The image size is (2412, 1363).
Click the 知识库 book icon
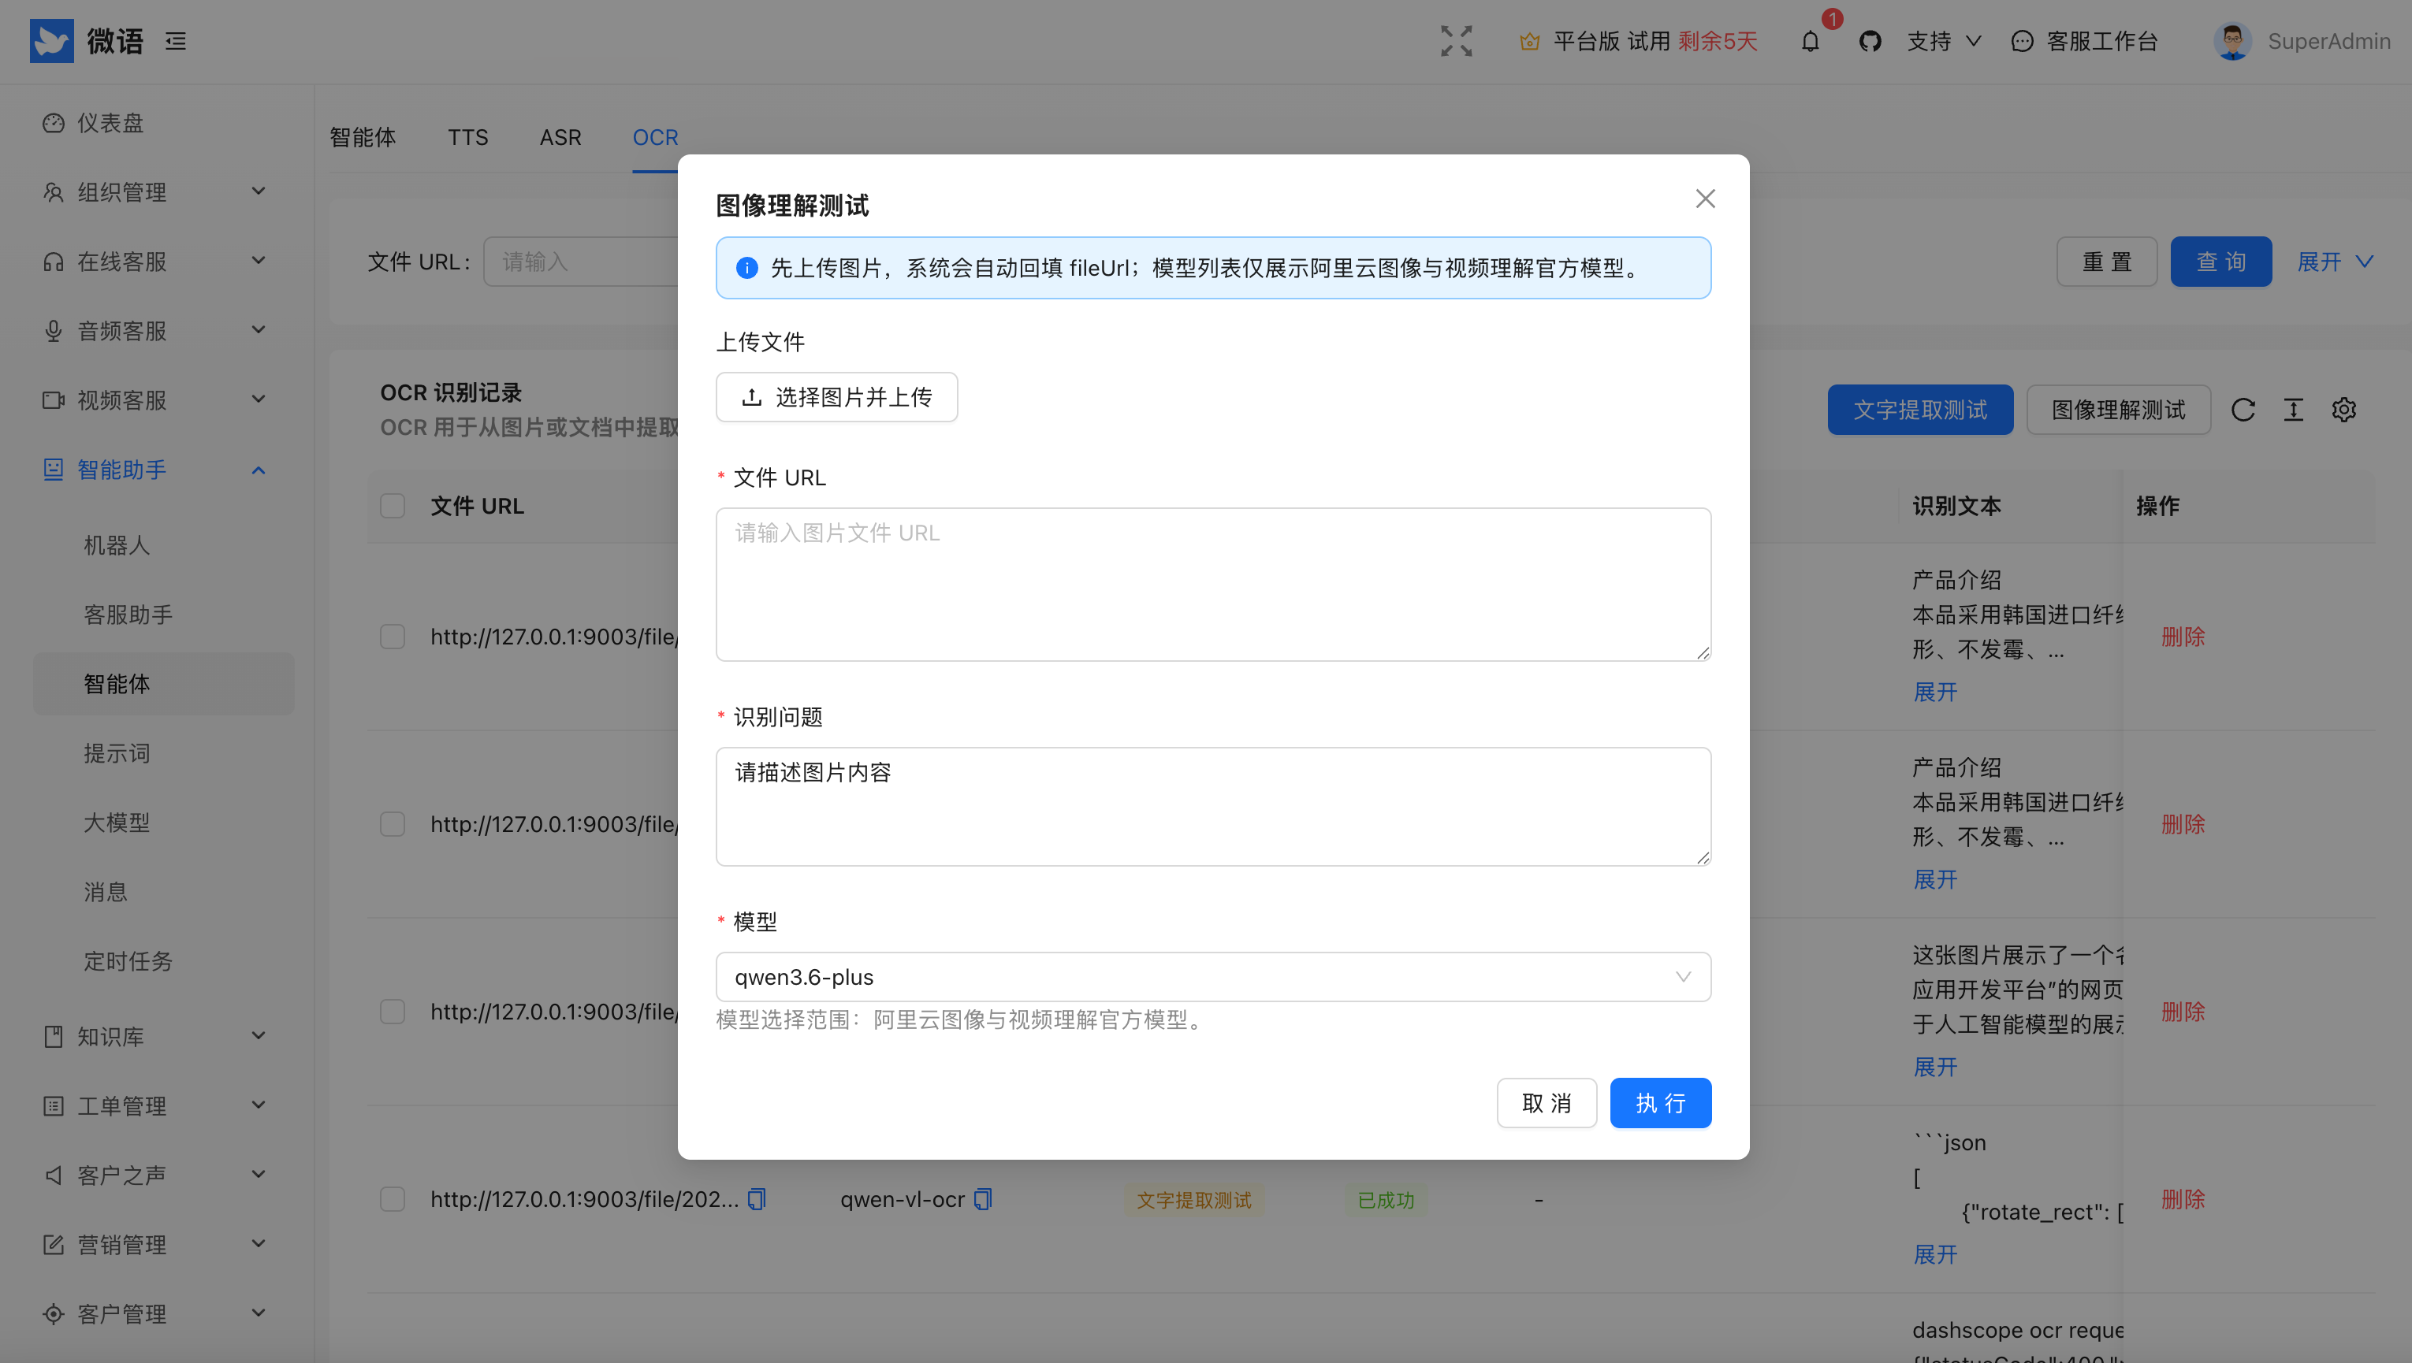point(54,1036)
